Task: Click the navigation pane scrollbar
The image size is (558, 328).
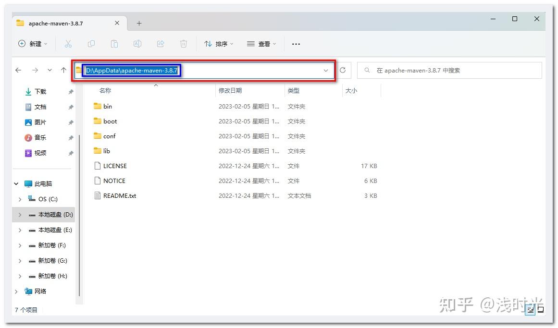Action: pyautogui.click(x=79, y=215)
